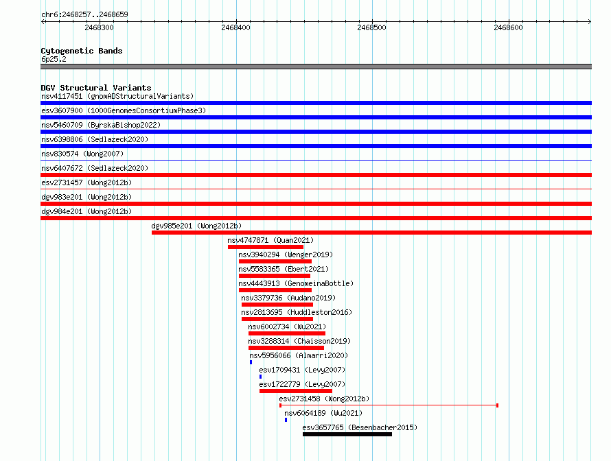Screen dimensions: 611x461
Task: Click the Cytogenetic Bands track title
Action: pos(82,51)
